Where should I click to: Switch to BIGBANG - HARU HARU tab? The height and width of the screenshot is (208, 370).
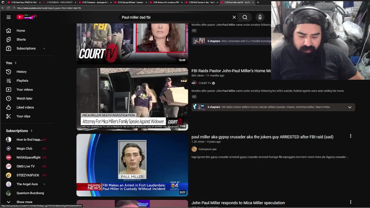(59, 2)
